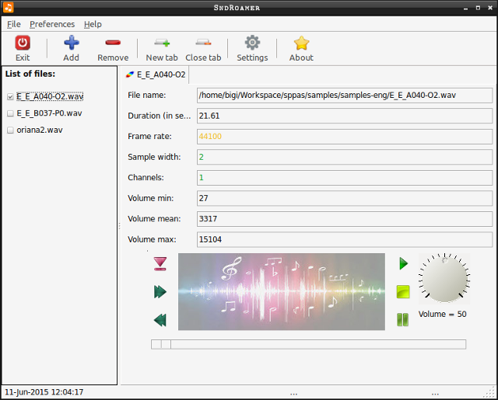This screenshot has width=498, height=400.
Task: Click the Frame rate field showing 44100
Action: [x=345, y=137]
